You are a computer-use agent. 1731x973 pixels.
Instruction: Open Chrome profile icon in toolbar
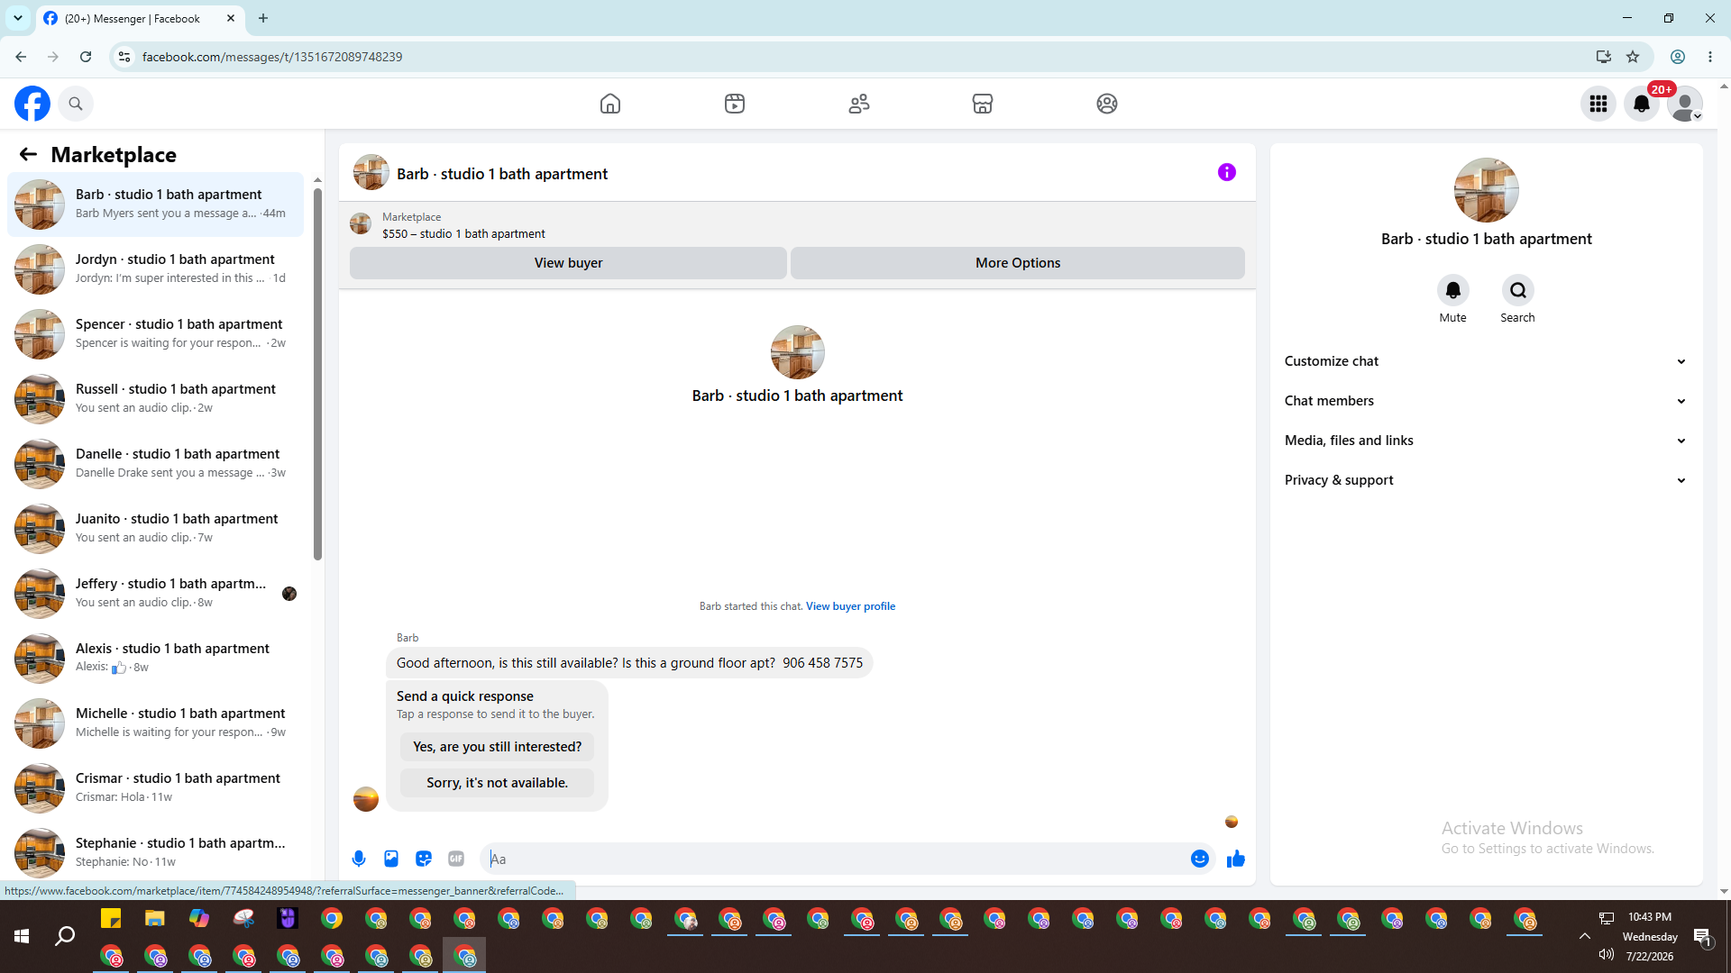point(1678,57)
